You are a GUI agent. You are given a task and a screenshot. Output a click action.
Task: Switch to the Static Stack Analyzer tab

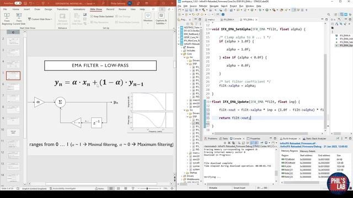click(x=314, y=139)
